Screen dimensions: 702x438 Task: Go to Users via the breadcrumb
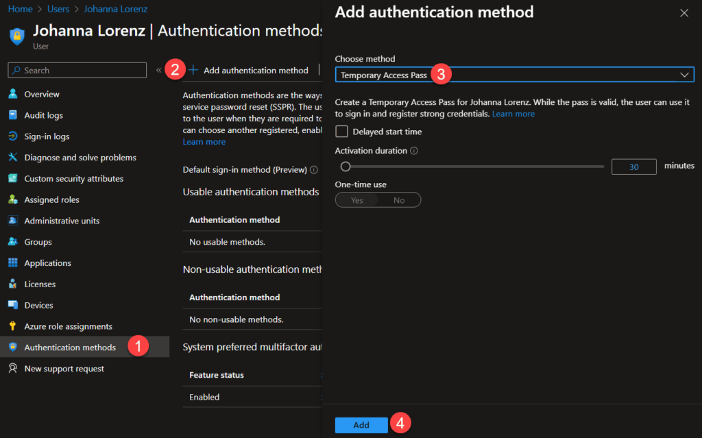coord(58,9)
